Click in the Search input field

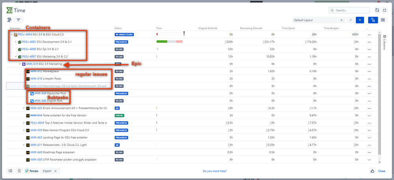coord(349,10)
